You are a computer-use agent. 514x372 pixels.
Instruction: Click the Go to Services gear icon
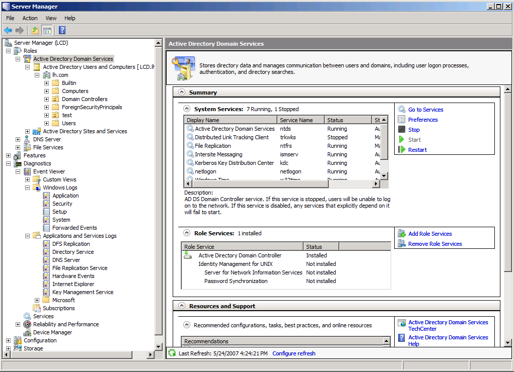(402, 110)
